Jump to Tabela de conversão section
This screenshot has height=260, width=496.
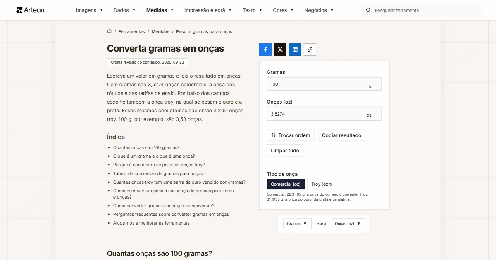pyautogui.click(x=158, y=173)
